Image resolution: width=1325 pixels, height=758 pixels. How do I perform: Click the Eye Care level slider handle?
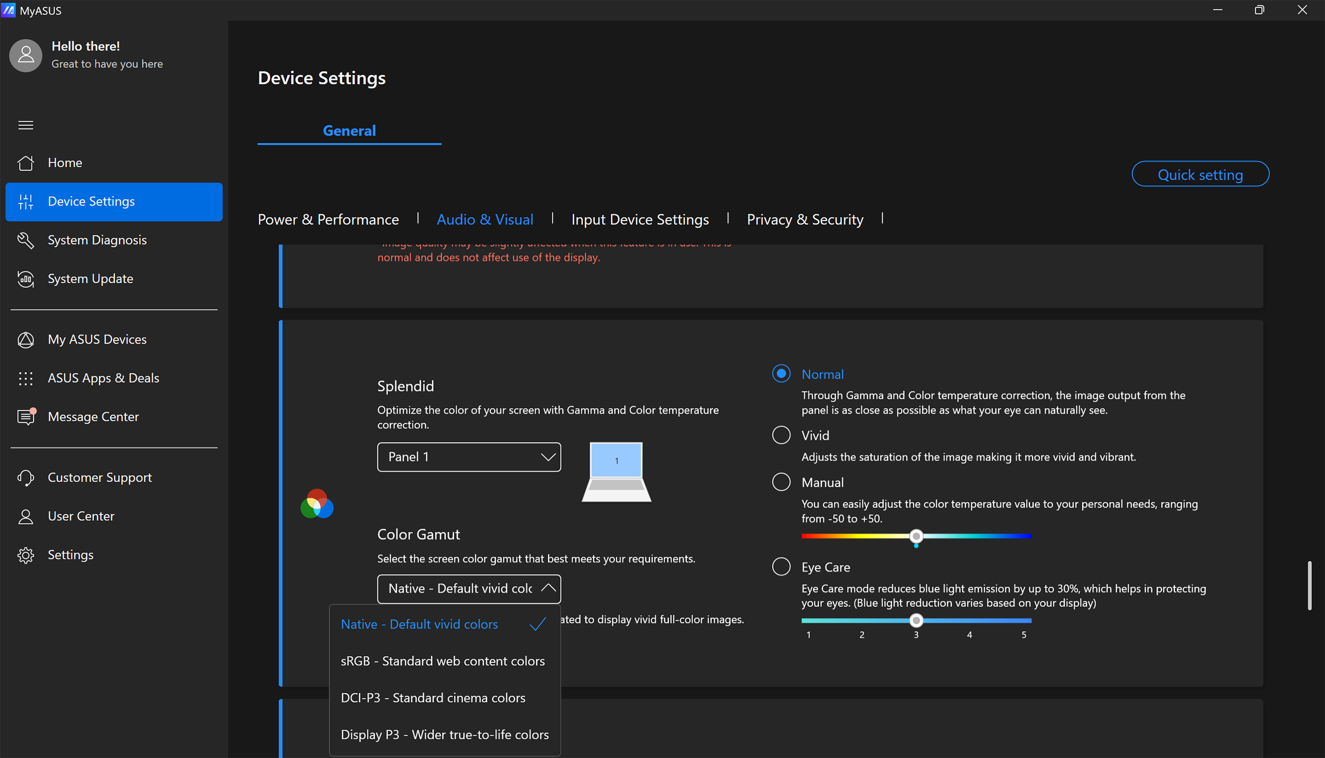(x=916, y=620)
